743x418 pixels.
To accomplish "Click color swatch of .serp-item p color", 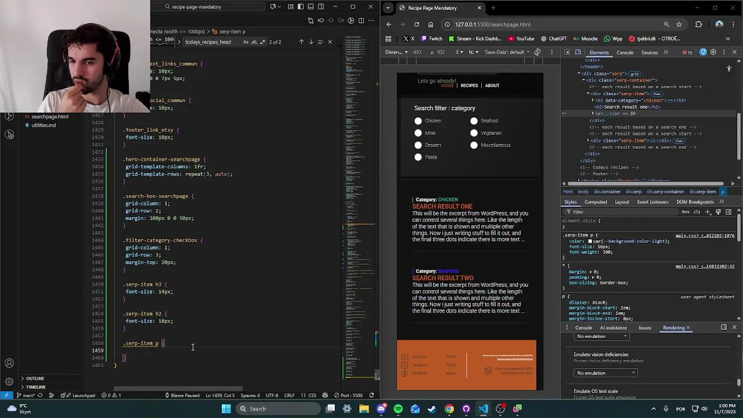I will click(x=590, y=242).
